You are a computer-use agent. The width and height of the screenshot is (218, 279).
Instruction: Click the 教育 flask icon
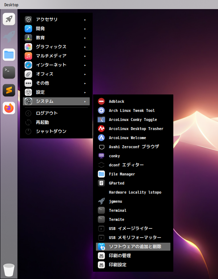[x=28, y=38]
